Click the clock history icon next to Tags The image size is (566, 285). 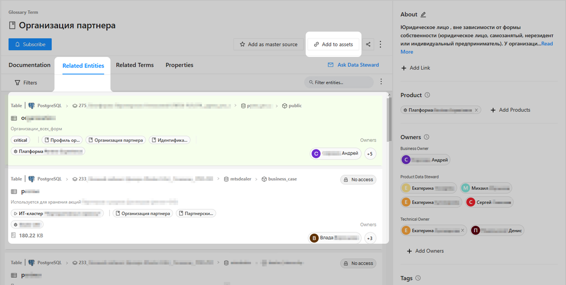[x=418, y=278]
